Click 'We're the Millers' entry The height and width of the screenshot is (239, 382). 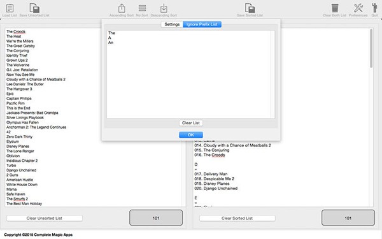(20, 41)
